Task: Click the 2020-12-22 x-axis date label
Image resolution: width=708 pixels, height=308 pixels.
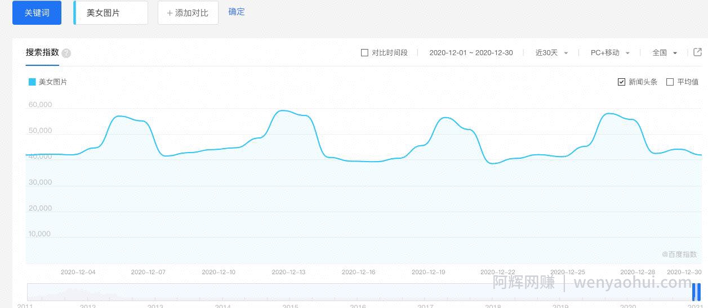Action: 498,273
